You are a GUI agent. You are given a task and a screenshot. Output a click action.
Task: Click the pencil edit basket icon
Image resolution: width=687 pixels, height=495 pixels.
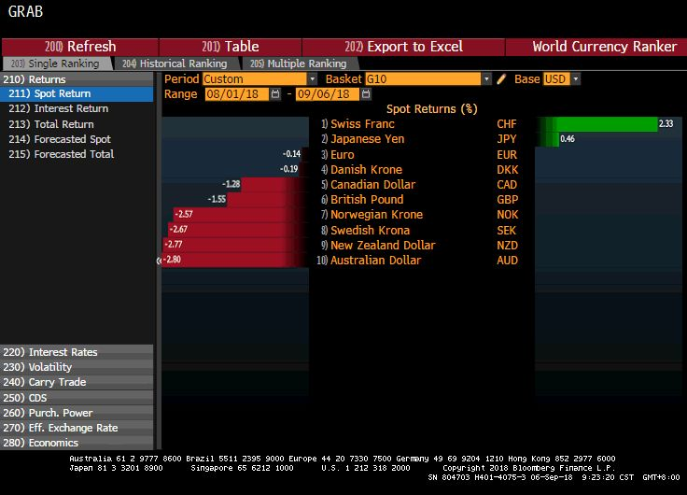click(x=501, y=79)
